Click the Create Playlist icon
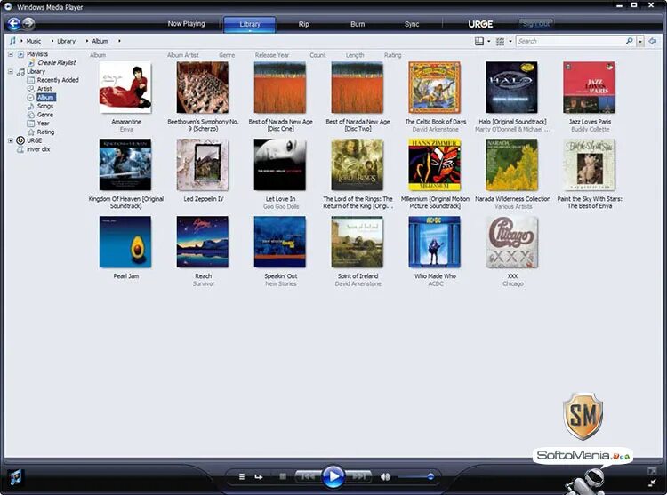 point(30,62)
